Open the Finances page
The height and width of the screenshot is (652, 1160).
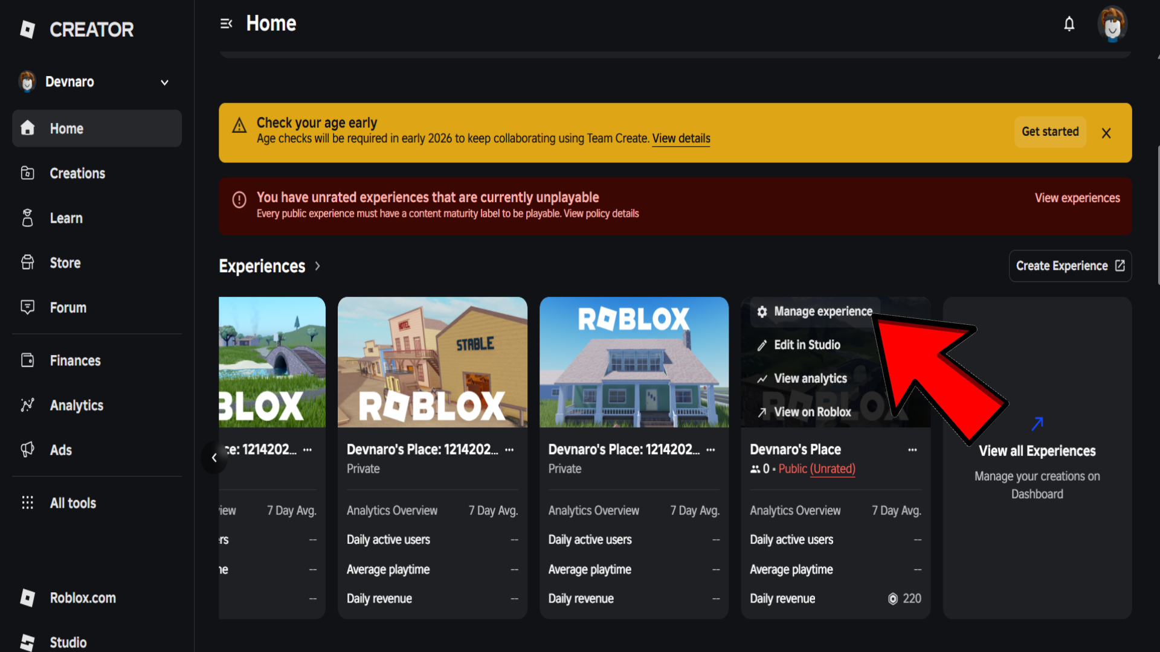pyautogui.click(x=75, y=360)
